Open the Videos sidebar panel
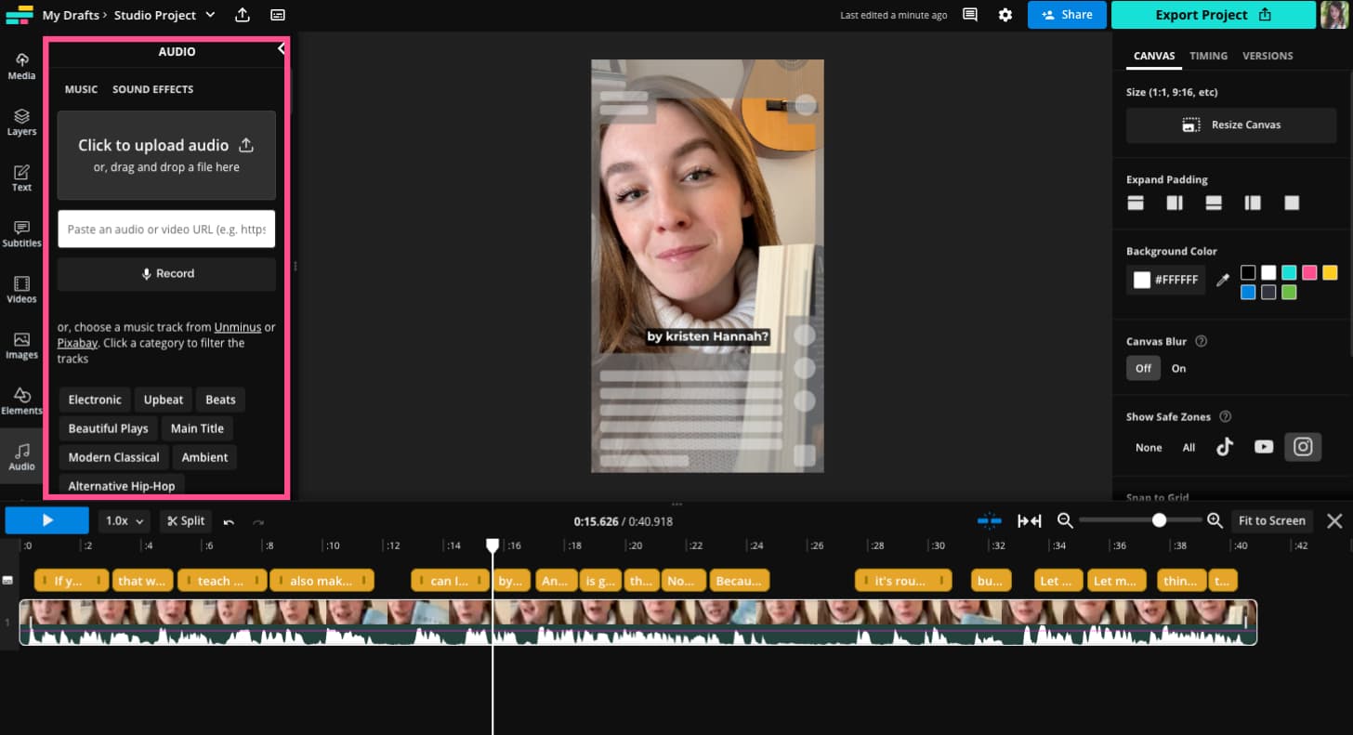Screen dimensions: 1353x735 pos(21,289)
